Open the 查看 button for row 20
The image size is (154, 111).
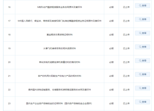click(x=143, y=61)
